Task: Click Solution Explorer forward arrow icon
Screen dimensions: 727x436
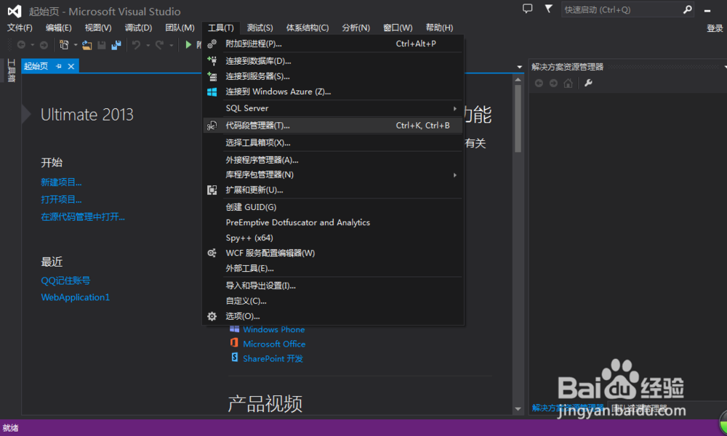Action: (x=553, y=83)
